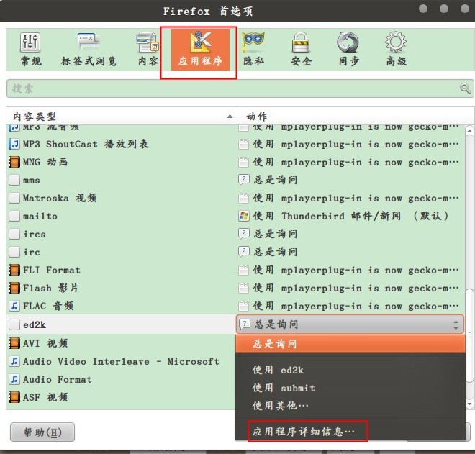
Task: Click the film icon beside ASF 视频
Action: 14,397
